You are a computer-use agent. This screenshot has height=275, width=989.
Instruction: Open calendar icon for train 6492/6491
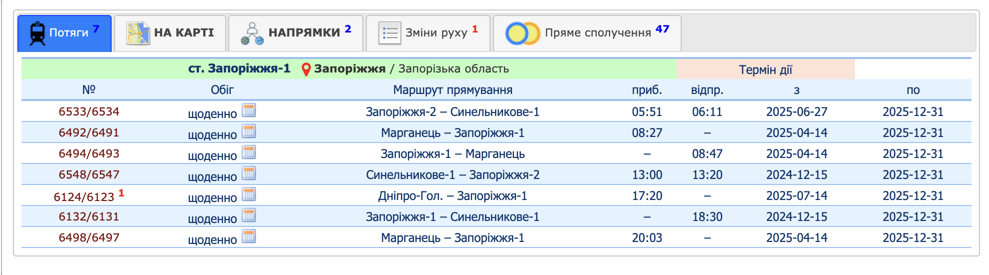[x=249, y=131]
